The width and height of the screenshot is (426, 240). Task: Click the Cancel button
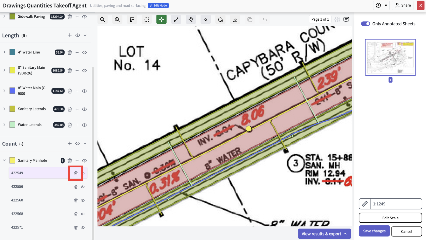(x=406, y=231)
